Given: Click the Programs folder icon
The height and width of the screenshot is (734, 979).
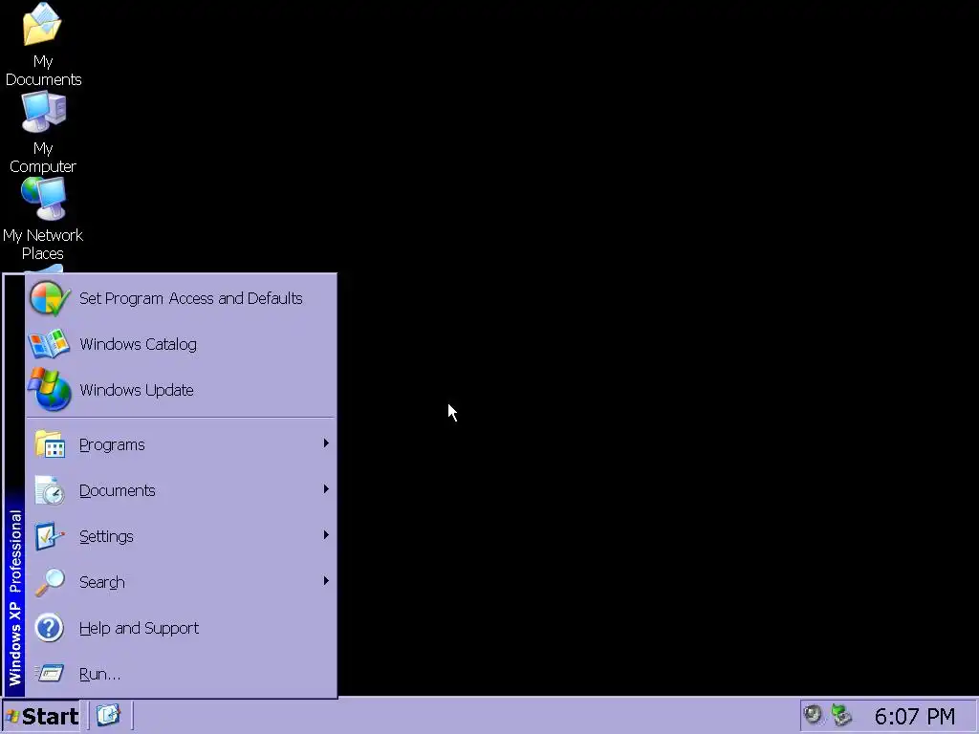Looking at the screenshot, I should pos(50,444).
